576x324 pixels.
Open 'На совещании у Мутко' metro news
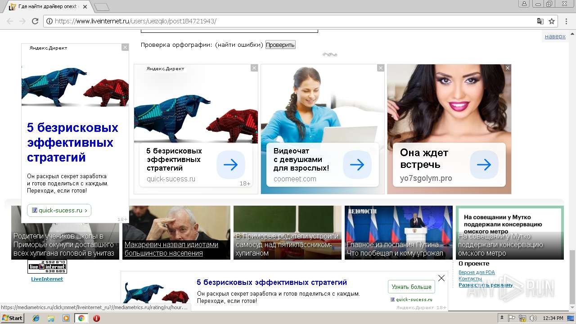[x=501, y=244]
